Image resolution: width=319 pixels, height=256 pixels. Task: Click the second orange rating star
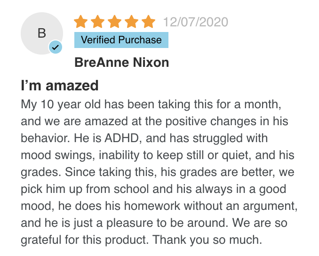point(98,21)
